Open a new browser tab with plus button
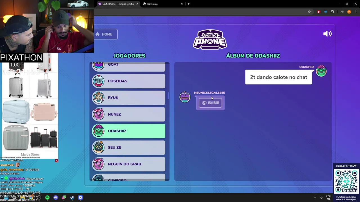 [188, 4]
